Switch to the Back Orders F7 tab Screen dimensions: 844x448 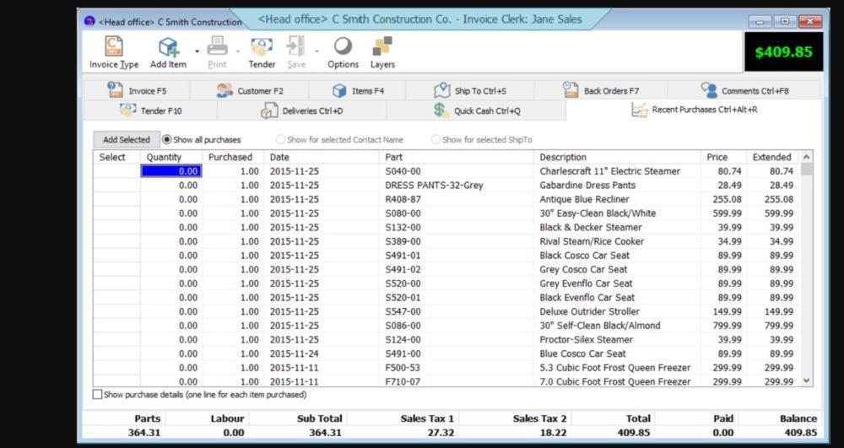[600, 90]
